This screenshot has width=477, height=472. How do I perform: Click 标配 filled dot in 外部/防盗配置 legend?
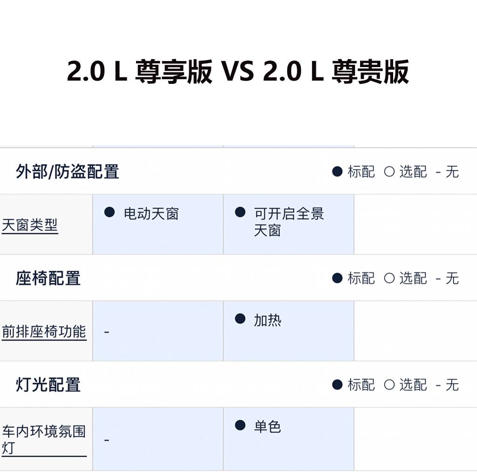click(337, 171)
